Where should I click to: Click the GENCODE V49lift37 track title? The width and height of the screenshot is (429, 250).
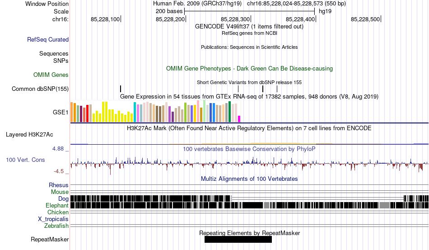point(249,27)
